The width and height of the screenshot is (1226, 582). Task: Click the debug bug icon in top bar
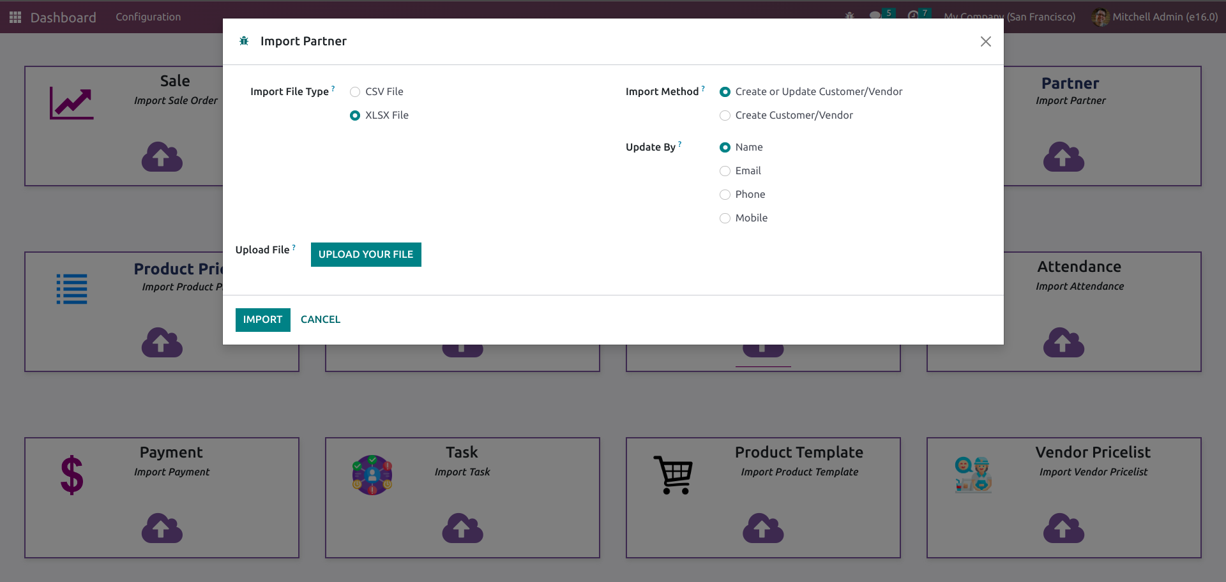tap(849, 16)
